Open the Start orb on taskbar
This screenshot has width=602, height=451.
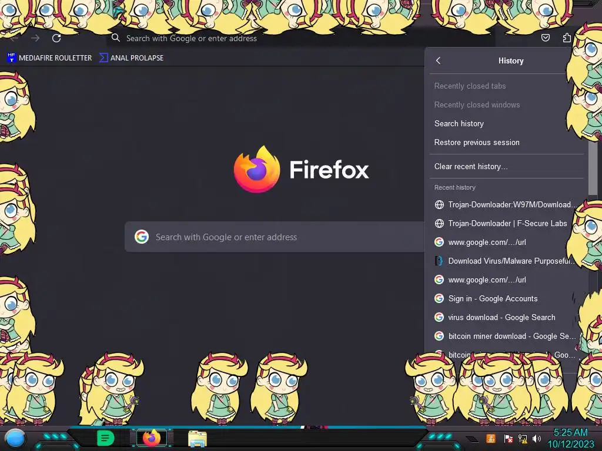tap(15, 438)
